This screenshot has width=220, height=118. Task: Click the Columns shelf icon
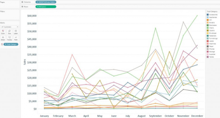(22, 2)
